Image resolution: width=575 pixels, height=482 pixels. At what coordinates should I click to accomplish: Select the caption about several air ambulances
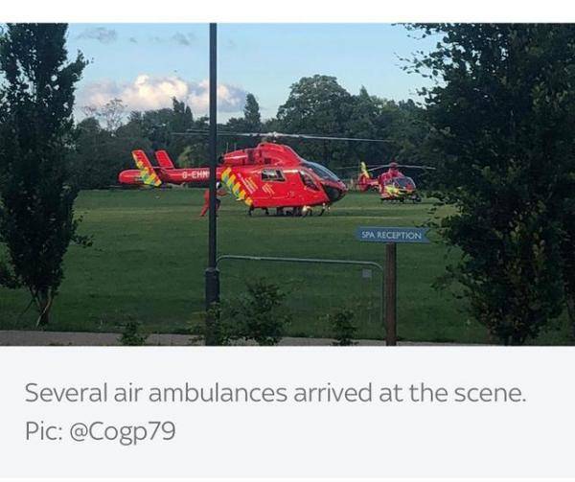pyautogui.click(x=275, y=393)
